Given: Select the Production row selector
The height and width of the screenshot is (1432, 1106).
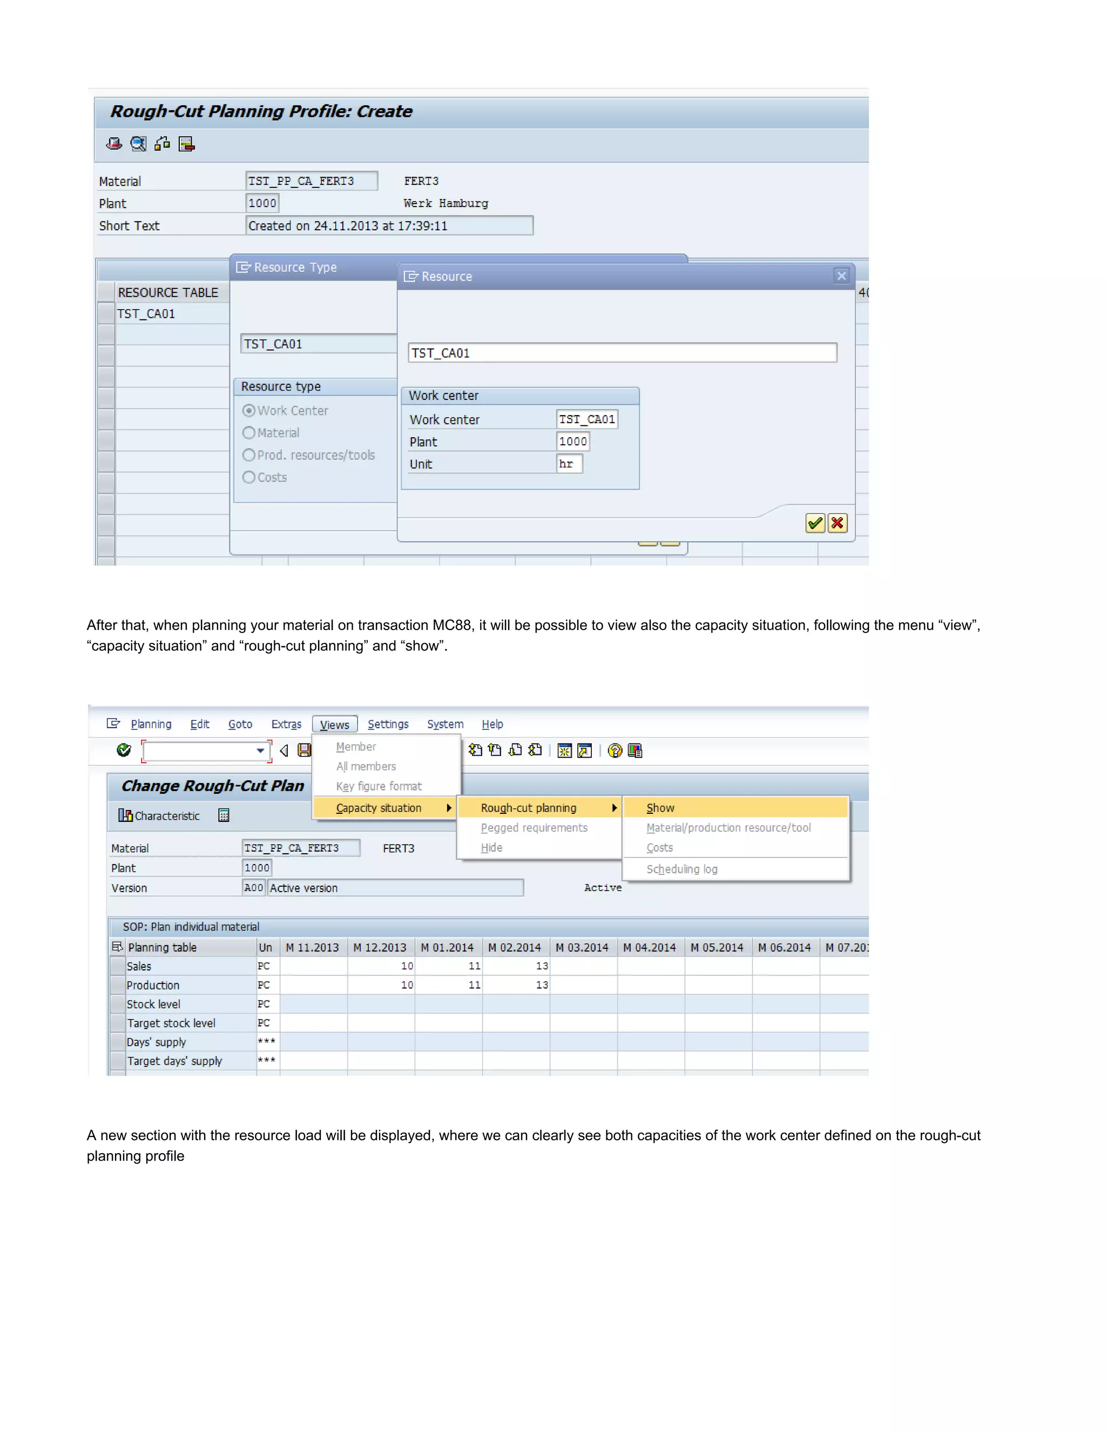Looking at the screenshot, I should (118, 985).
